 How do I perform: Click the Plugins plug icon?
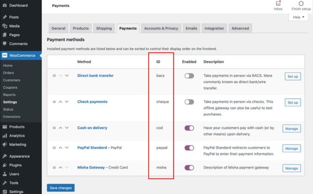5,165
